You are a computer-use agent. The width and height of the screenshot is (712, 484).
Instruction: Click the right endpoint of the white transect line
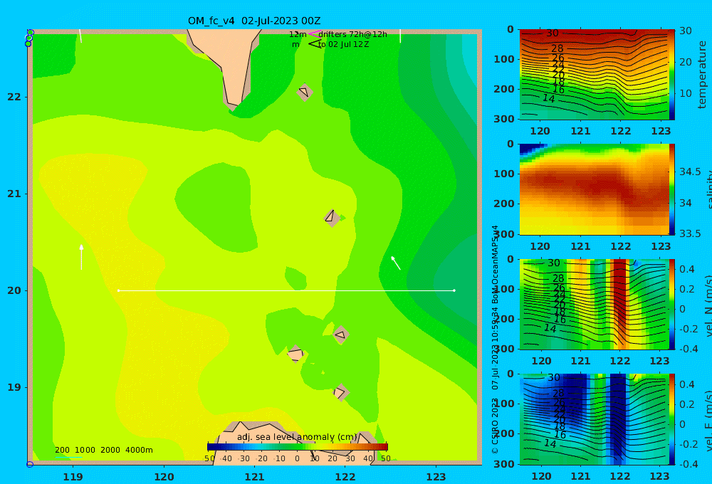(x=454, y=290)
